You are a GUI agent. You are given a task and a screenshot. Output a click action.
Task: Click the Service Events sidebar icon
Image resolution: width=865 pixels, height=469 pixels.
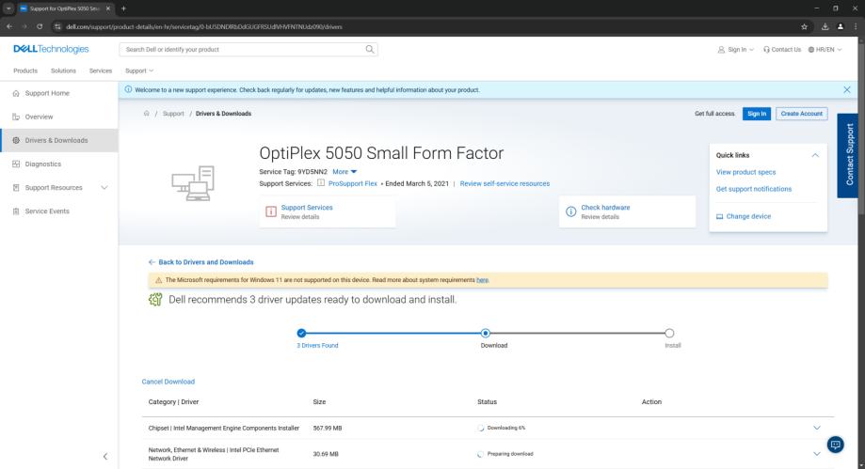tap(16, 211)
